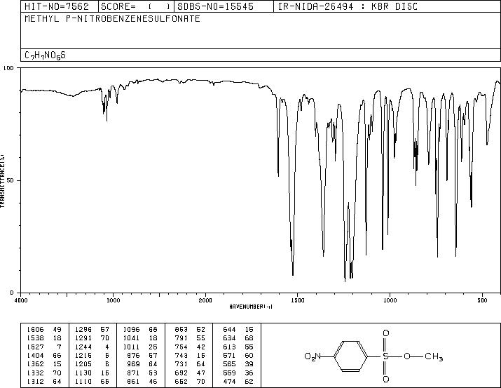Click the deepest spectrum peak near 1244
This screenshot has width=501, height=388.
345,280
